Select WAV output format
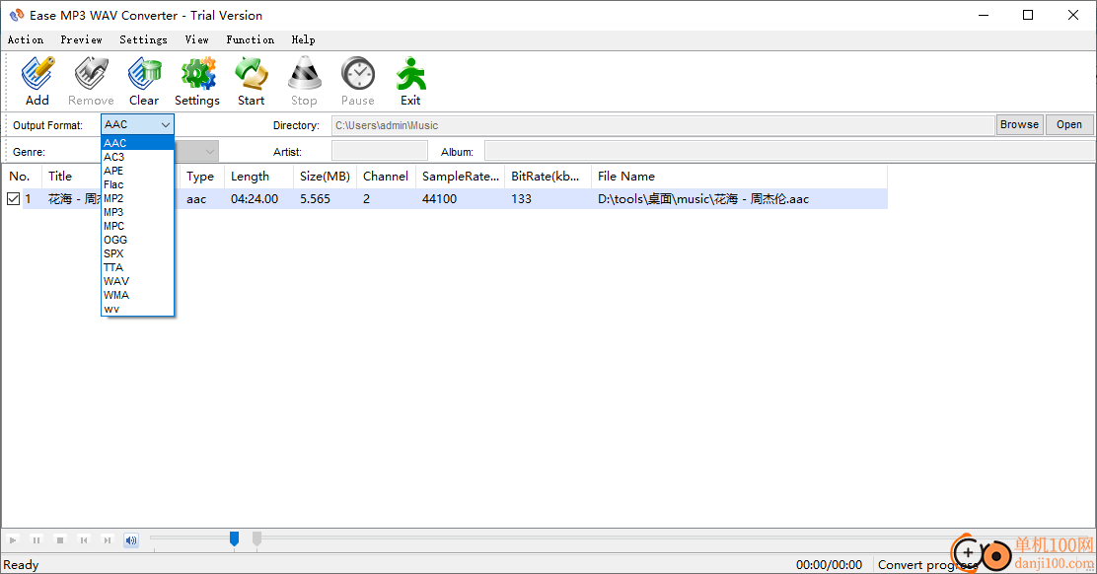The height and width of the screenshot is (574, 1097). [x=137, y=281]
